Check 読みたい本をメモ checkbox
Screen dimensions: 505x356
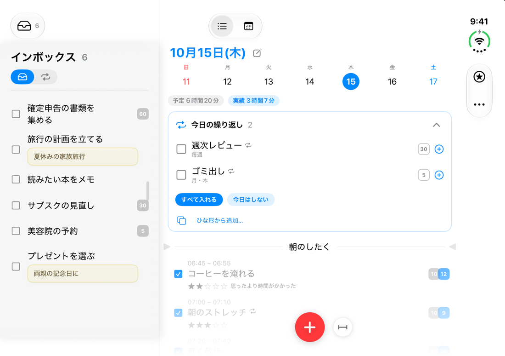(16, 179)
